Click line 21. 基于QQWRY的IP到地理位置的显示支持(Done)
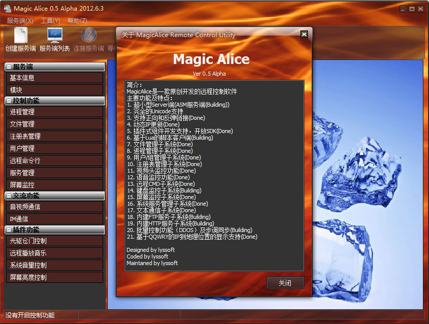Image resolution: width=429 pixels, height=324 pixels. (192, 237)
